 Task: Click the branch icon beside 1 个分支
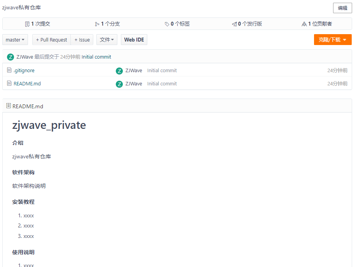coord(97,24)
